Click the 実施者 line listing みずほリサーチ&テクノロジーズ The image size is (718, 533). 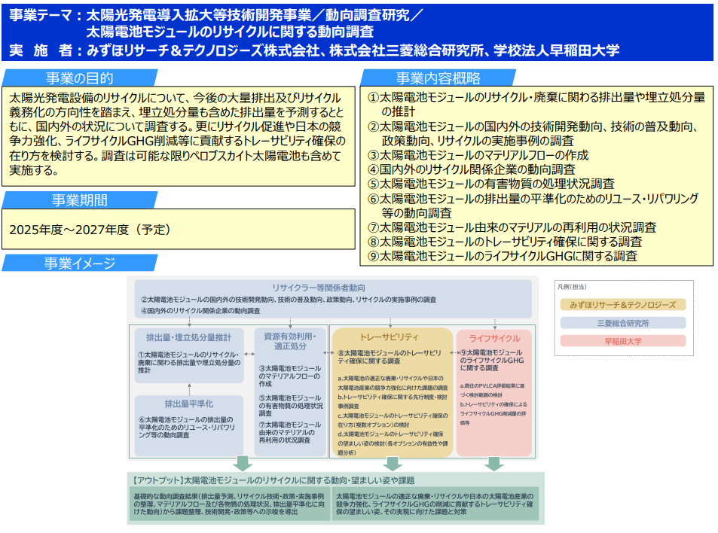tap(314, 50)
